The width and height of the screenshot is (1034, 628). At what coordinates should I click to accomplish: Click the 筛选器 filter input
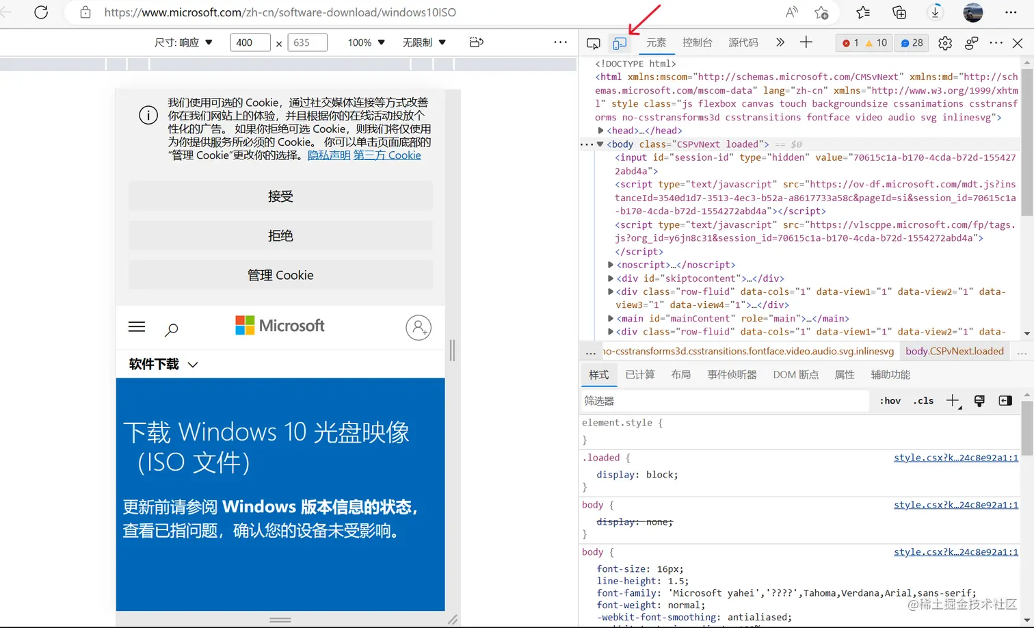pyautogui.click(x=724, y=401)
